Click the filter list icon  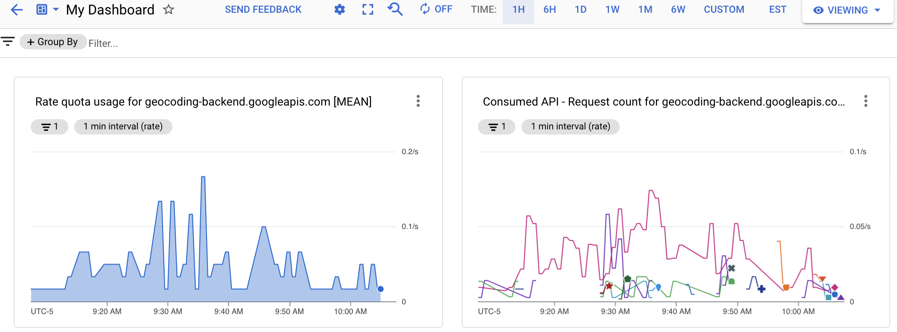8,42
